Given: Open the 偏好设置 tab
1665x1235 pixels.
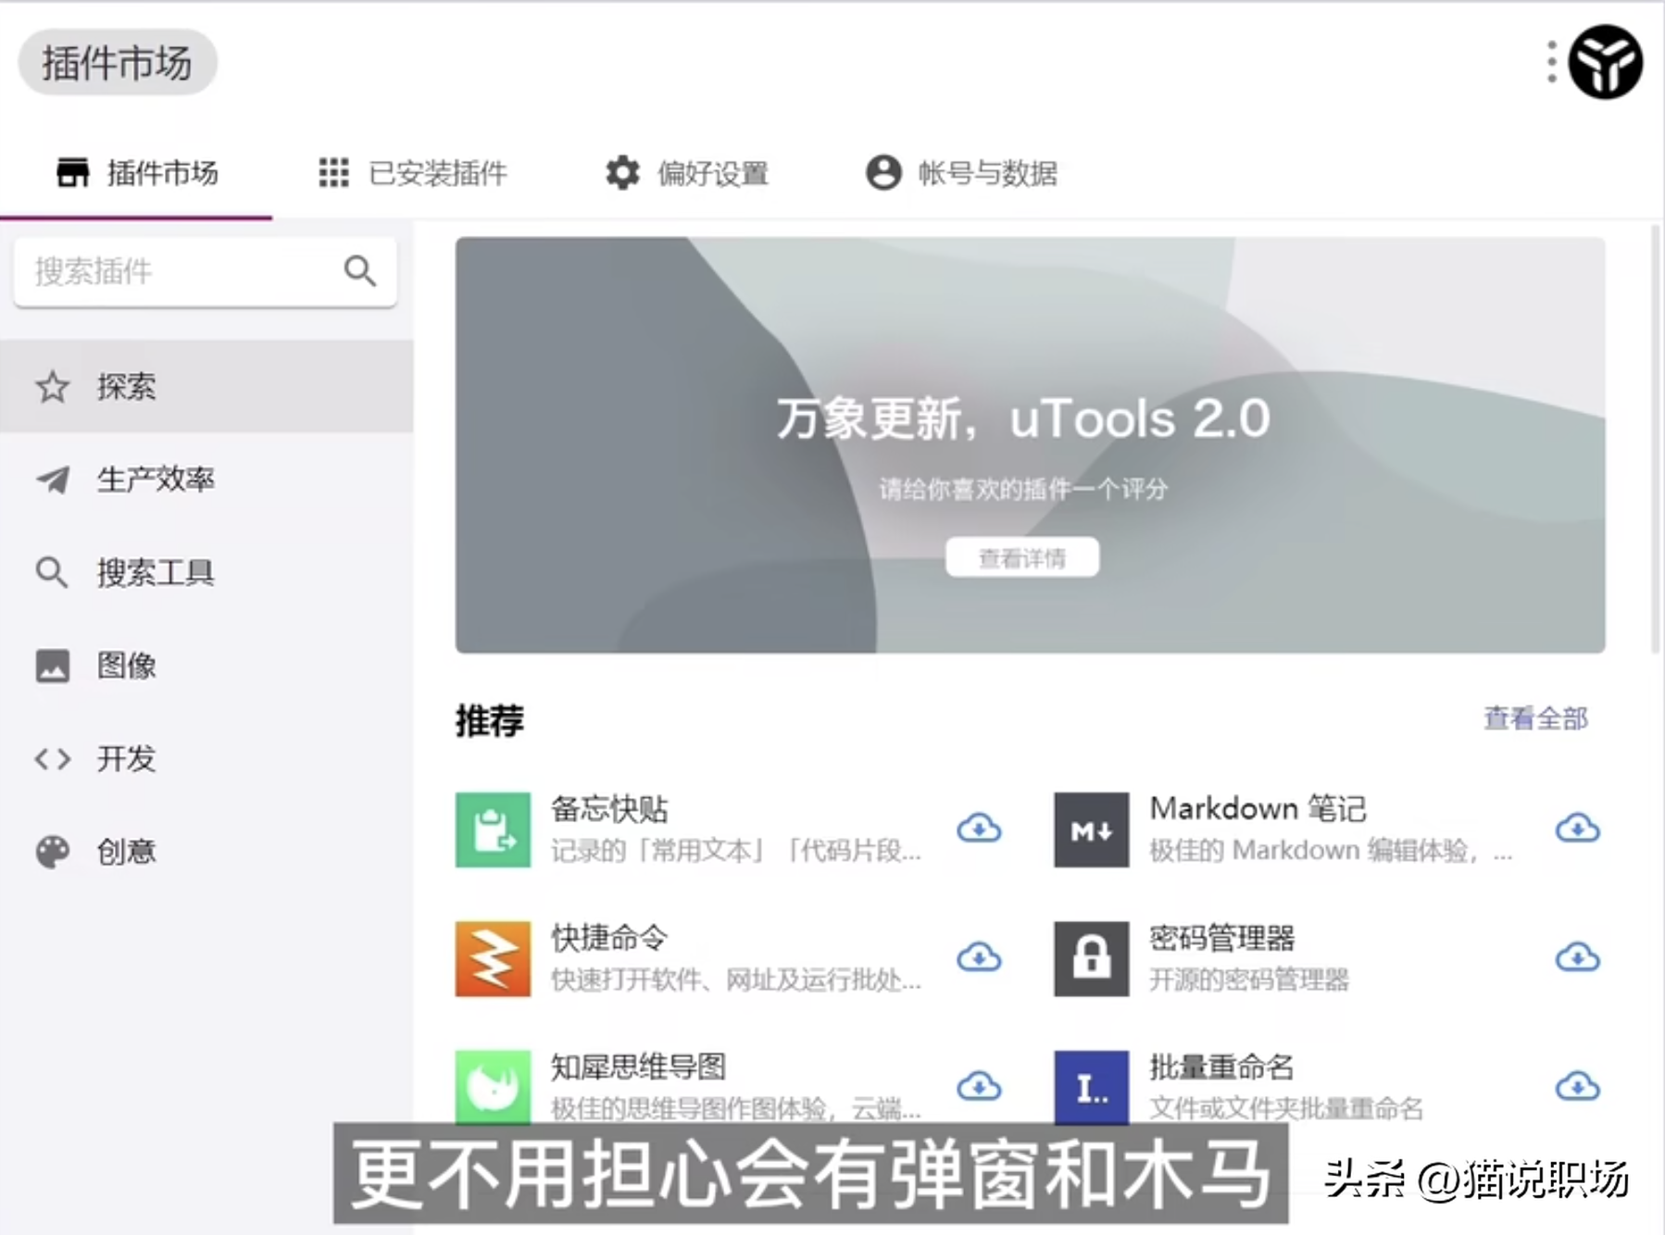Looking at the screenshot, I should click(686, 173).
